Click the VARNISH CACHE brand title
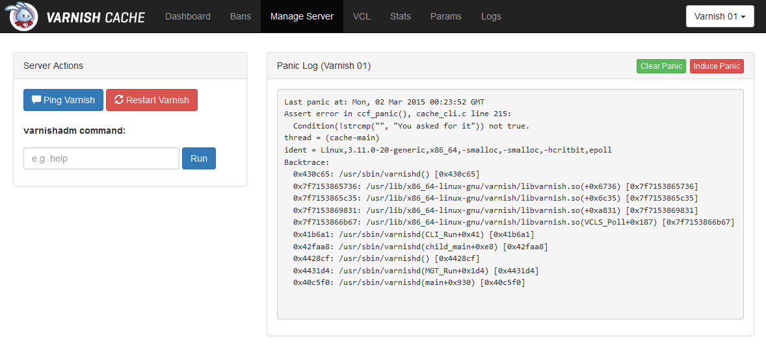Screen dimensions: 766x359 (96, 18)
